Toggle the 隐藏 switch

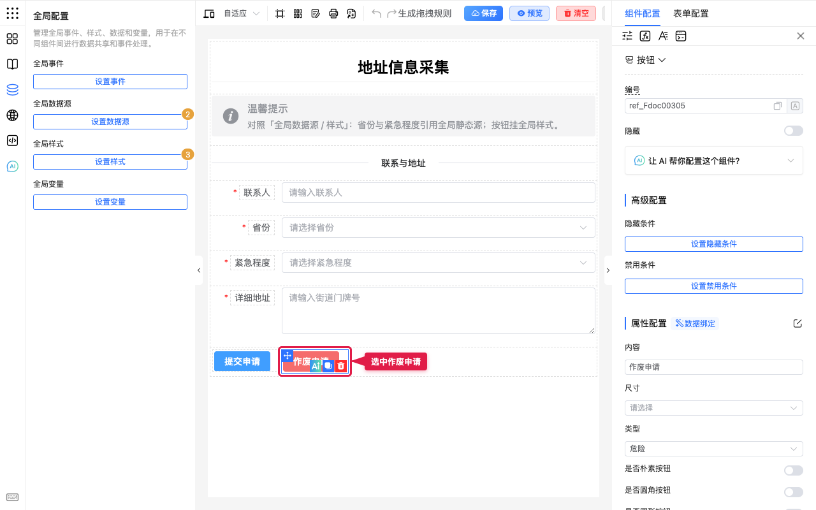click(794, 131)
